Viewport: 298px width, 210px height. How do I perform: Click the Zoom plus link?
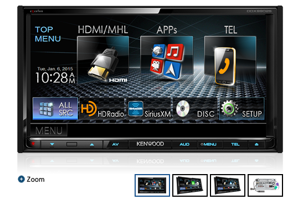coord(32,179)
